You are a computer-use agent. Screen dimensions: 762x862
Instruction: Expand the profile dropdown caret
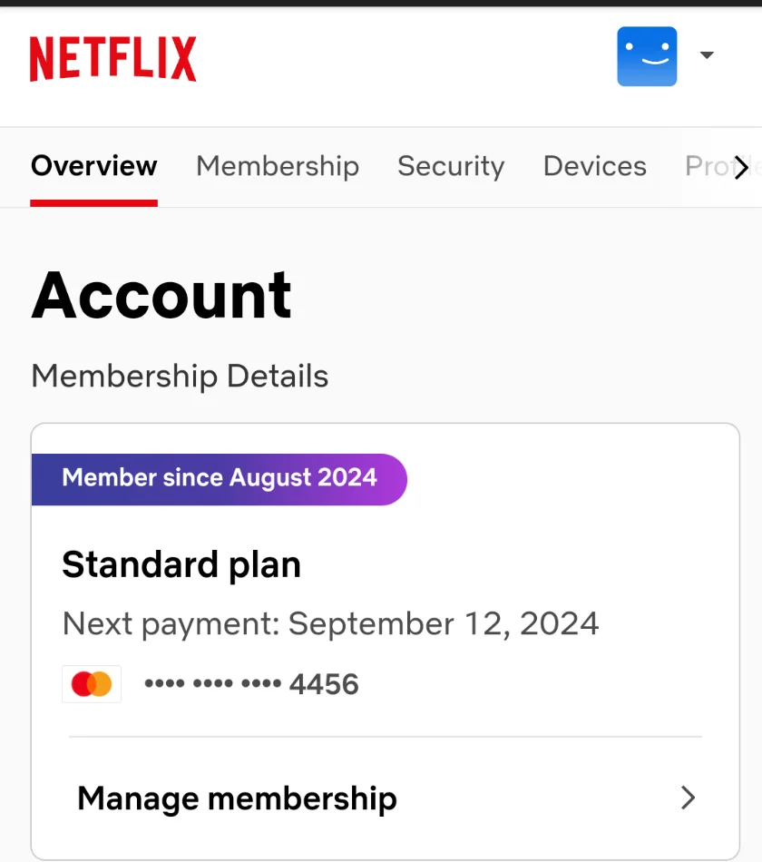707,55
